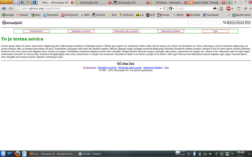This screenshot has width=252, height=157.
Task: Open the YouTube bookmark
Action: 193,15
